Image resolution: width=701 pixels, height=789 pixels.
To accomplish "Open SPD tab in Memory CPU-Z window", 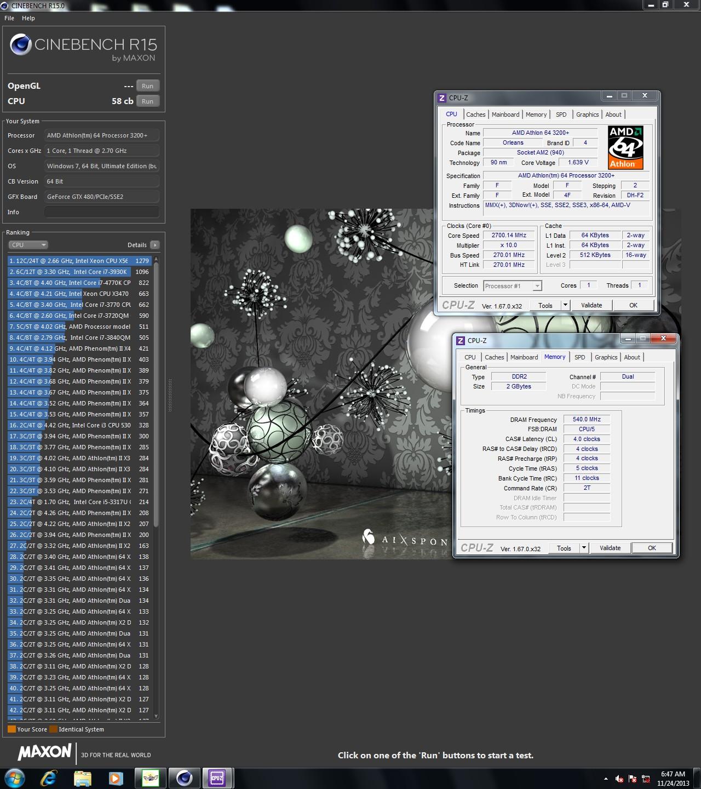I will click(580, 357).
